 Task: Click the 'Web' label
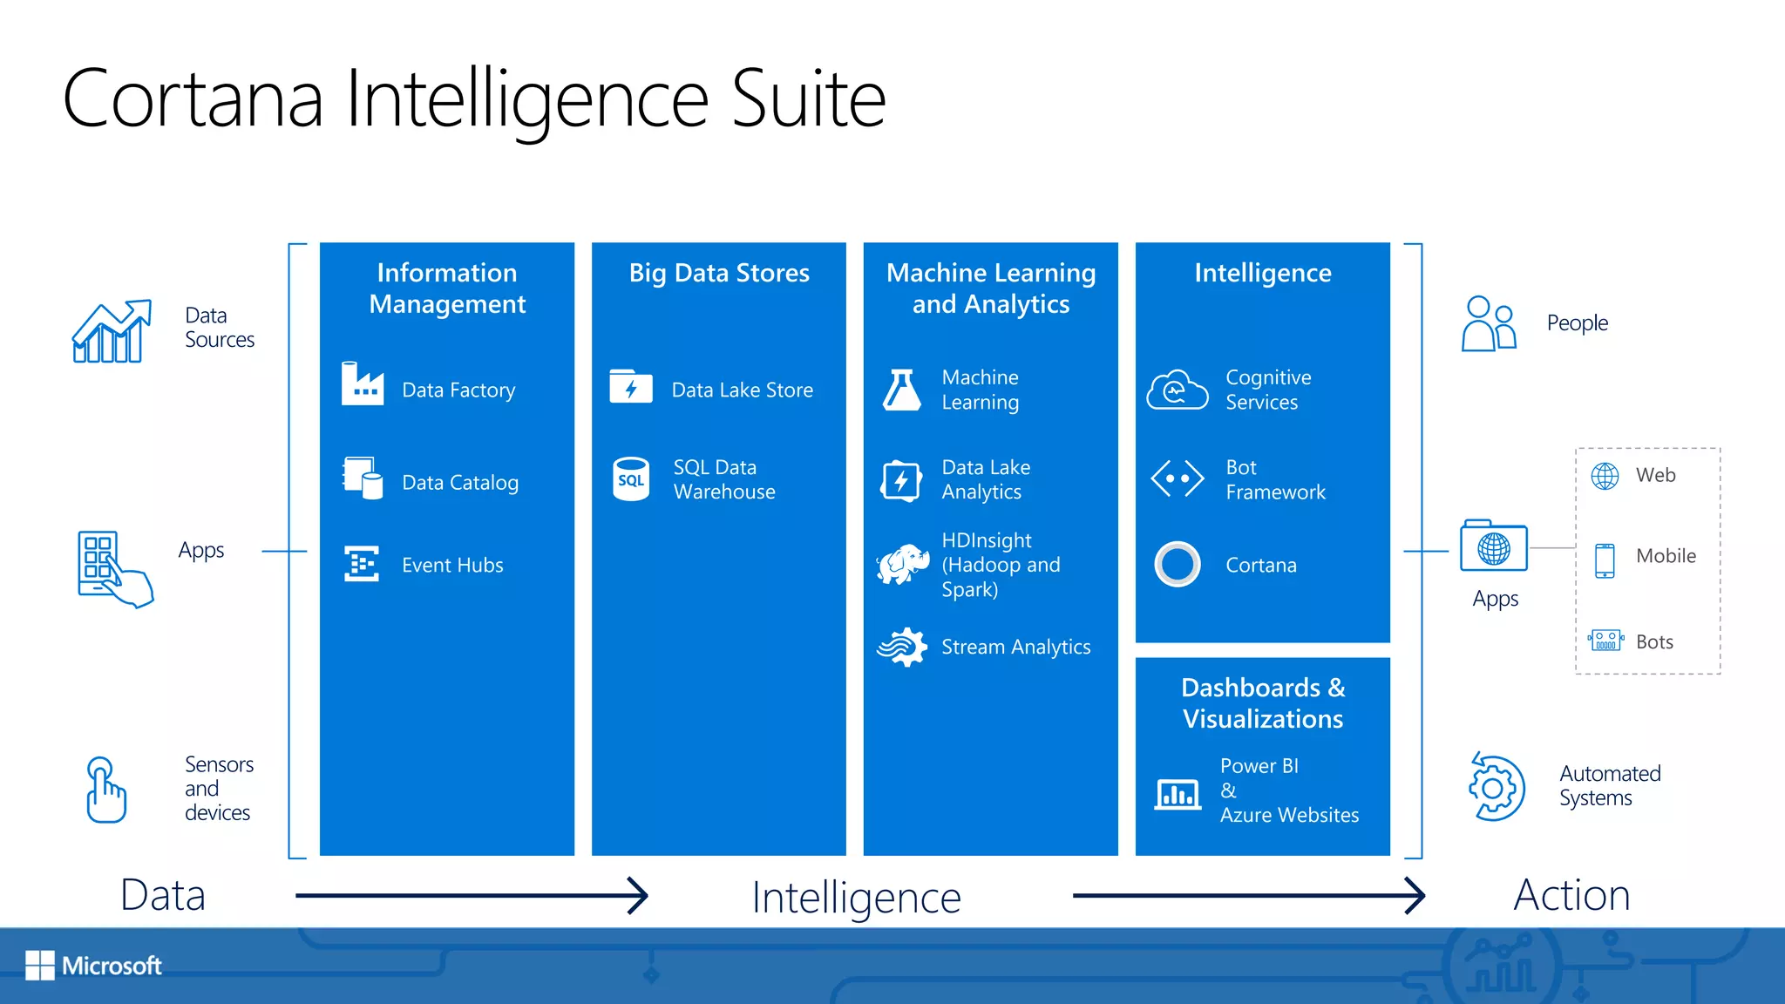[1656, 475]
